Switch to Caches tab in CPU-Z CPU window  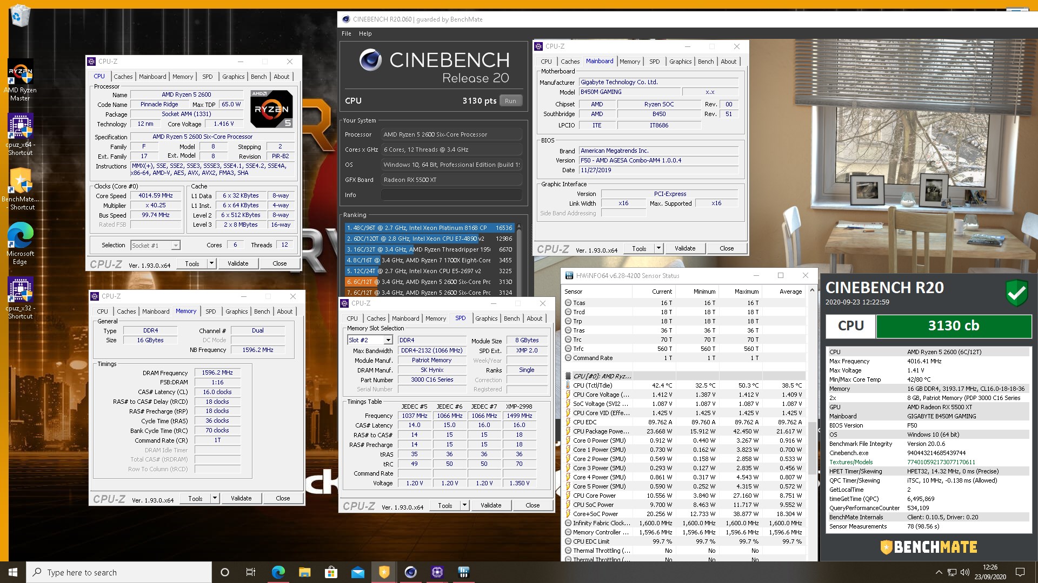click(x=123, y=77)
